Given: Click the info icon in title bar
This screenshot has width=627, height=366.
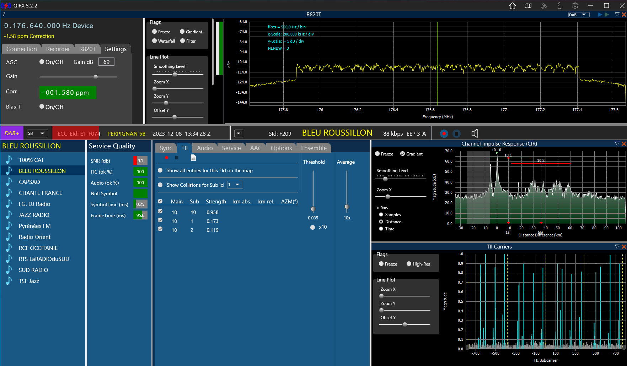Looking at the screenshot, I should tap(559, 6).
